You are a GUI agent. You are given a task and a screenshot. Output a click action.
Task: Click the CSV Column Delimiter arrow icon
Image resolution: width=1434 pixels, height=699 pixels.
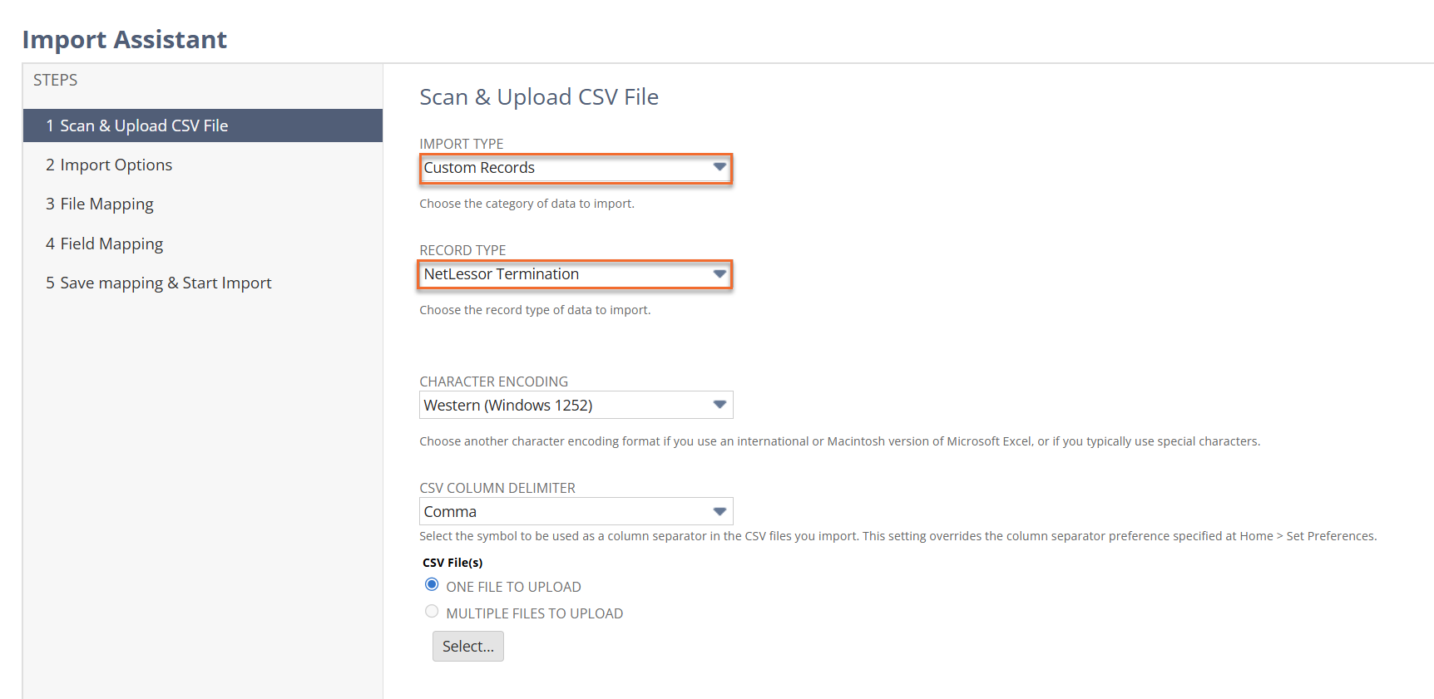coord(719,511)
